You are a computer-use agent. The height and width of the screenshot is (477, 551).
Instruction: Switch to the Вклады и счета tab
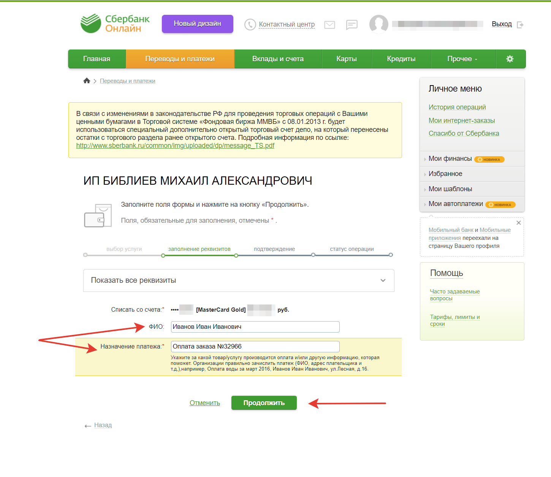point(278,59)
